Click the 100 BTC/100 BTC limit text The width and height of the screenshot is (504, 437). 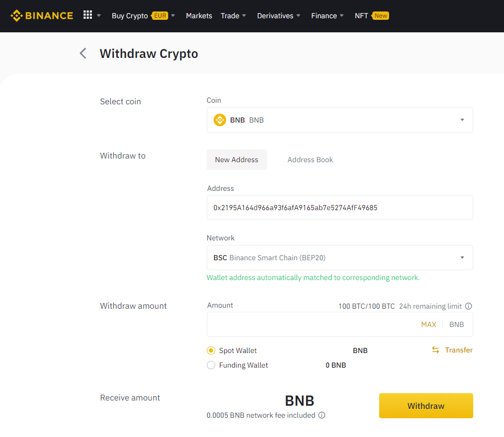click(x=367, y=306)
